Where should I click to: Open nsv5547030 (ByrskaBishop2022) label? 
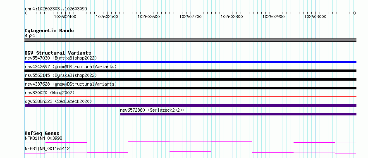tap(61, 58)
